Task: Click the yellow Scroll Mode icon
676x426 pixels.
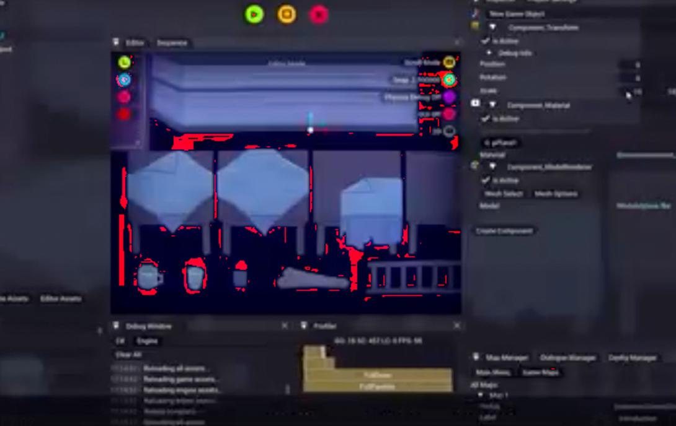Action: (x=449, y=62)
